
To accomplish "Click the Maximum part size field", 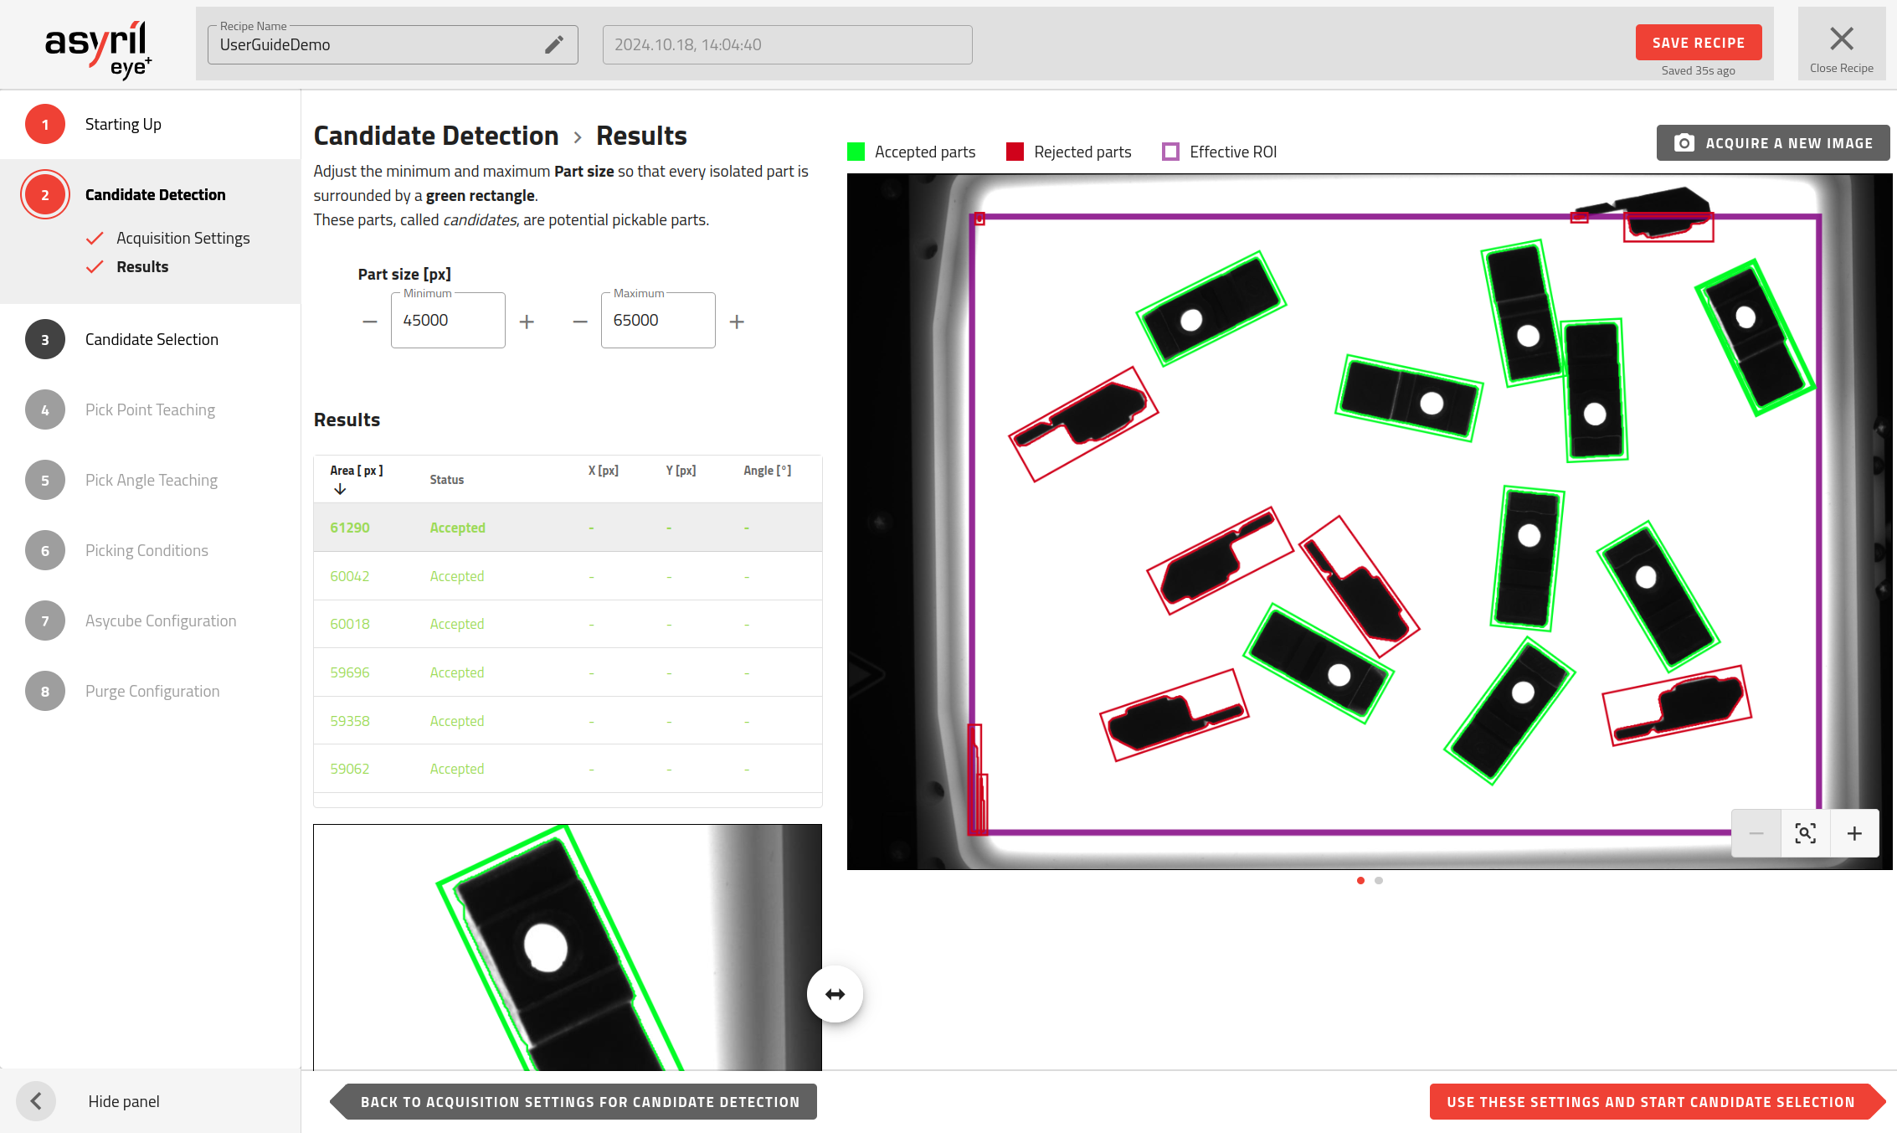I will (x=658, y=321).
